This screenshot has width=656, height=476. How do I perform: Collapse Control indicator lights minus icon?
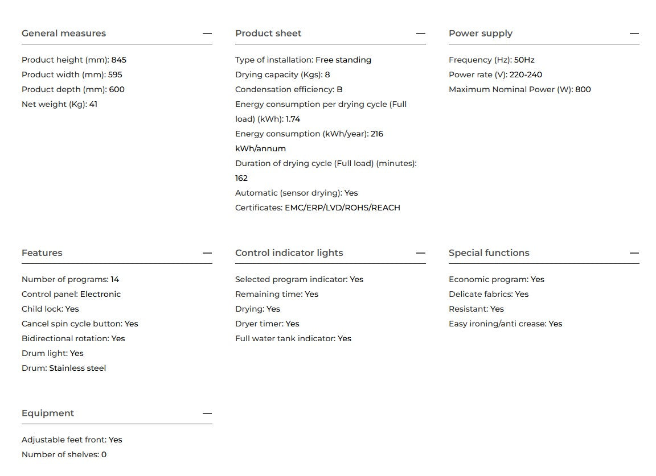421,253
